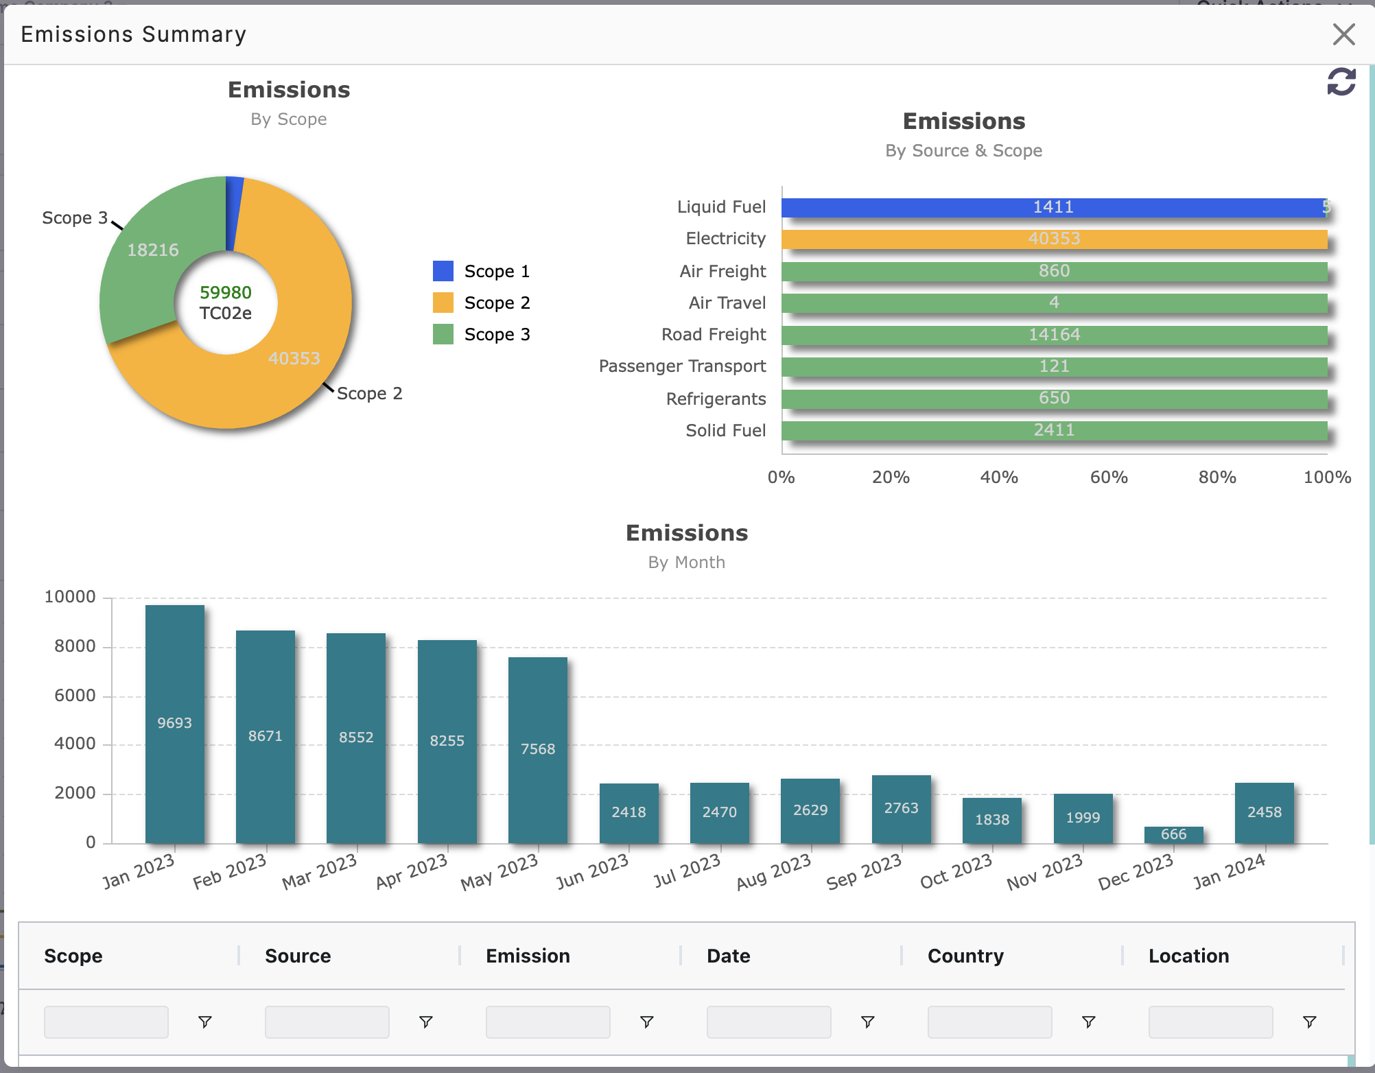Click the Jan 2023 bar showing 9693

(x=174, y=724)
